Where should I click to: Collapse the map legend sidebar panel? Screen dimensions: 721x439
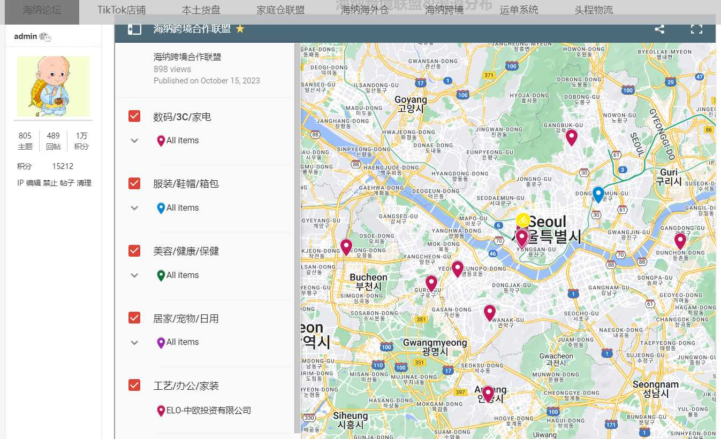click(134, 29)
